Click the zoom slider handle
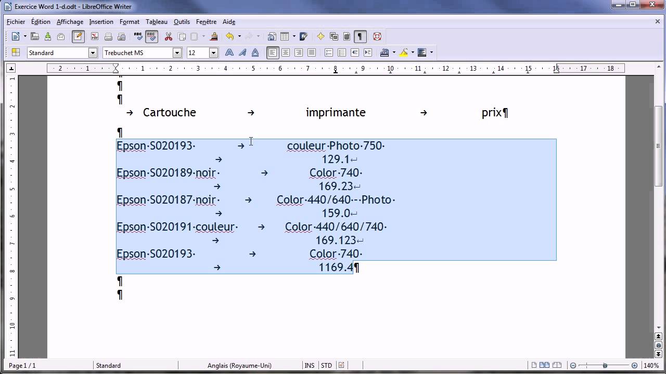The image size is (666, 374). click(x=605, y=366)
